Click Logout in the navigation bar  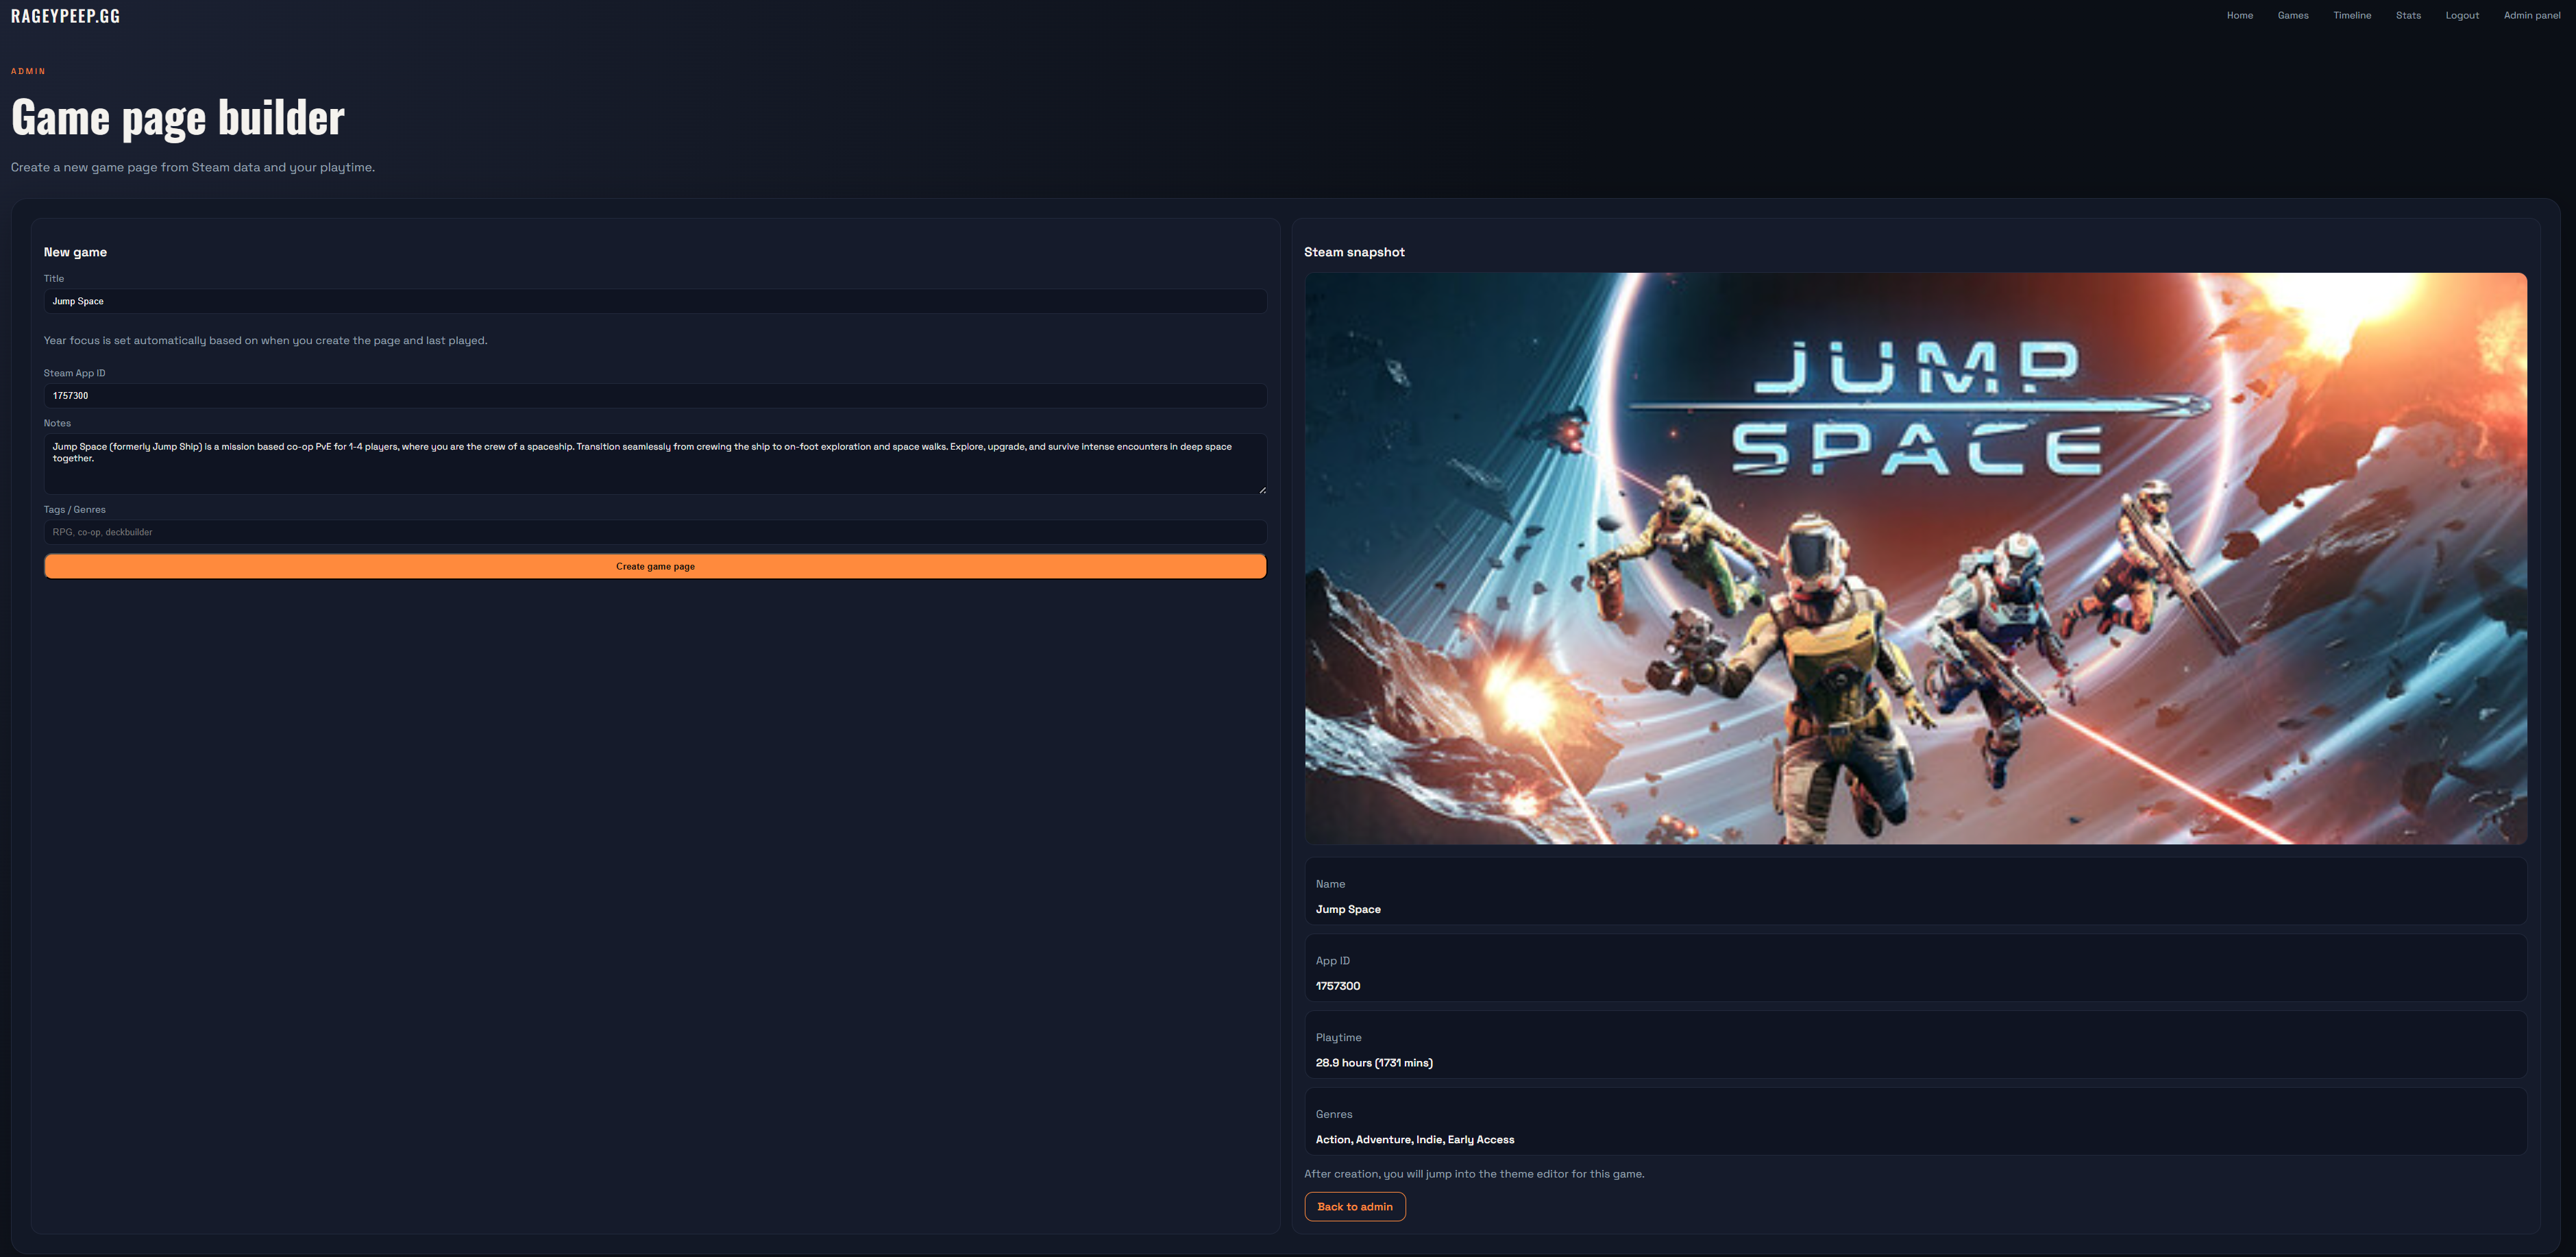pyautogui.click(x=2462, y=15)
